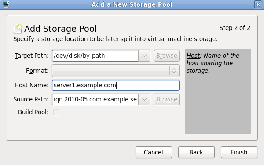Enable the Build Pool checkbox

pyautogui.click(x=56, y=112)
